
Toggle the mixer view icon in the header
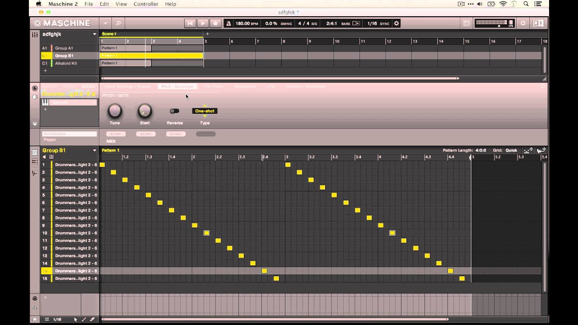tap(466, 23)
